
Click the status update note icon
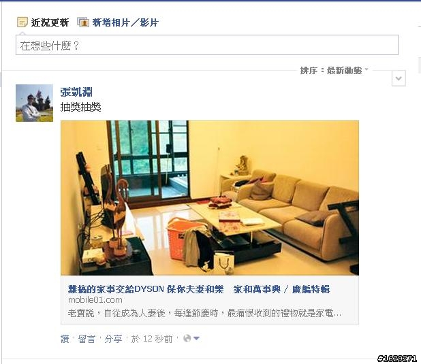point(22,22)
